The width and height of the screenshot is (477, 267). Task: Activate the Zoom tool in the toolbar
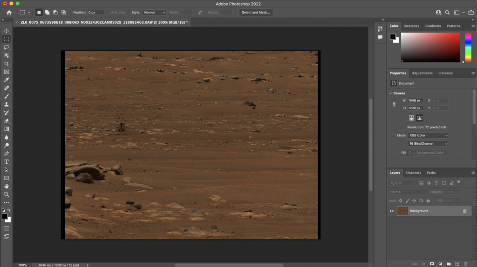pos(7,194)
